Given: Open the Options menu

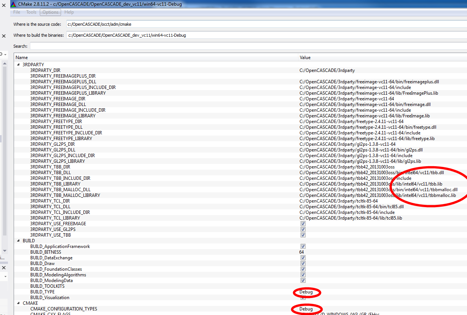Looking at the screenshot, I should coord(50,12).
